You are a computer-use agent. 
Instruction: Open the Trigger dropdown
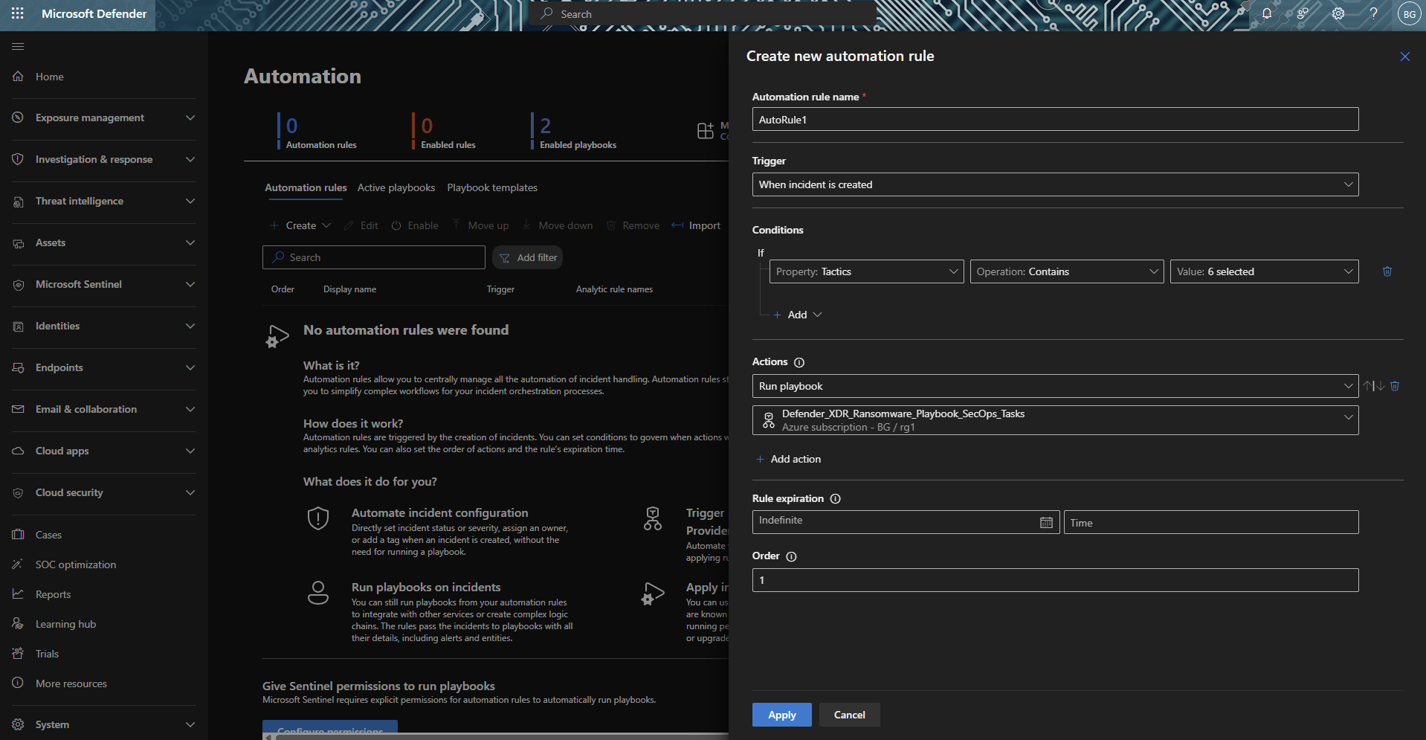click(x=1055, y=184)
